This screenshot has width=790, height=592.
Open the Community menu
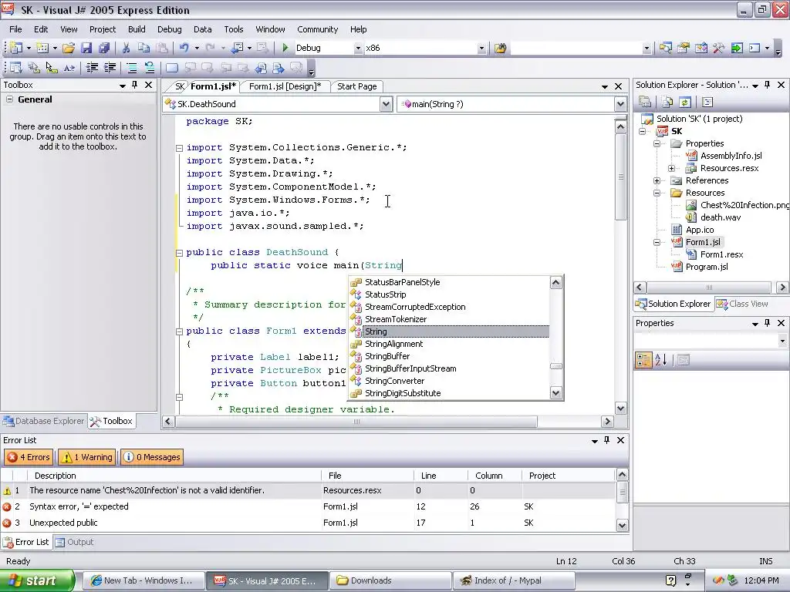click(x=317, y=29)
